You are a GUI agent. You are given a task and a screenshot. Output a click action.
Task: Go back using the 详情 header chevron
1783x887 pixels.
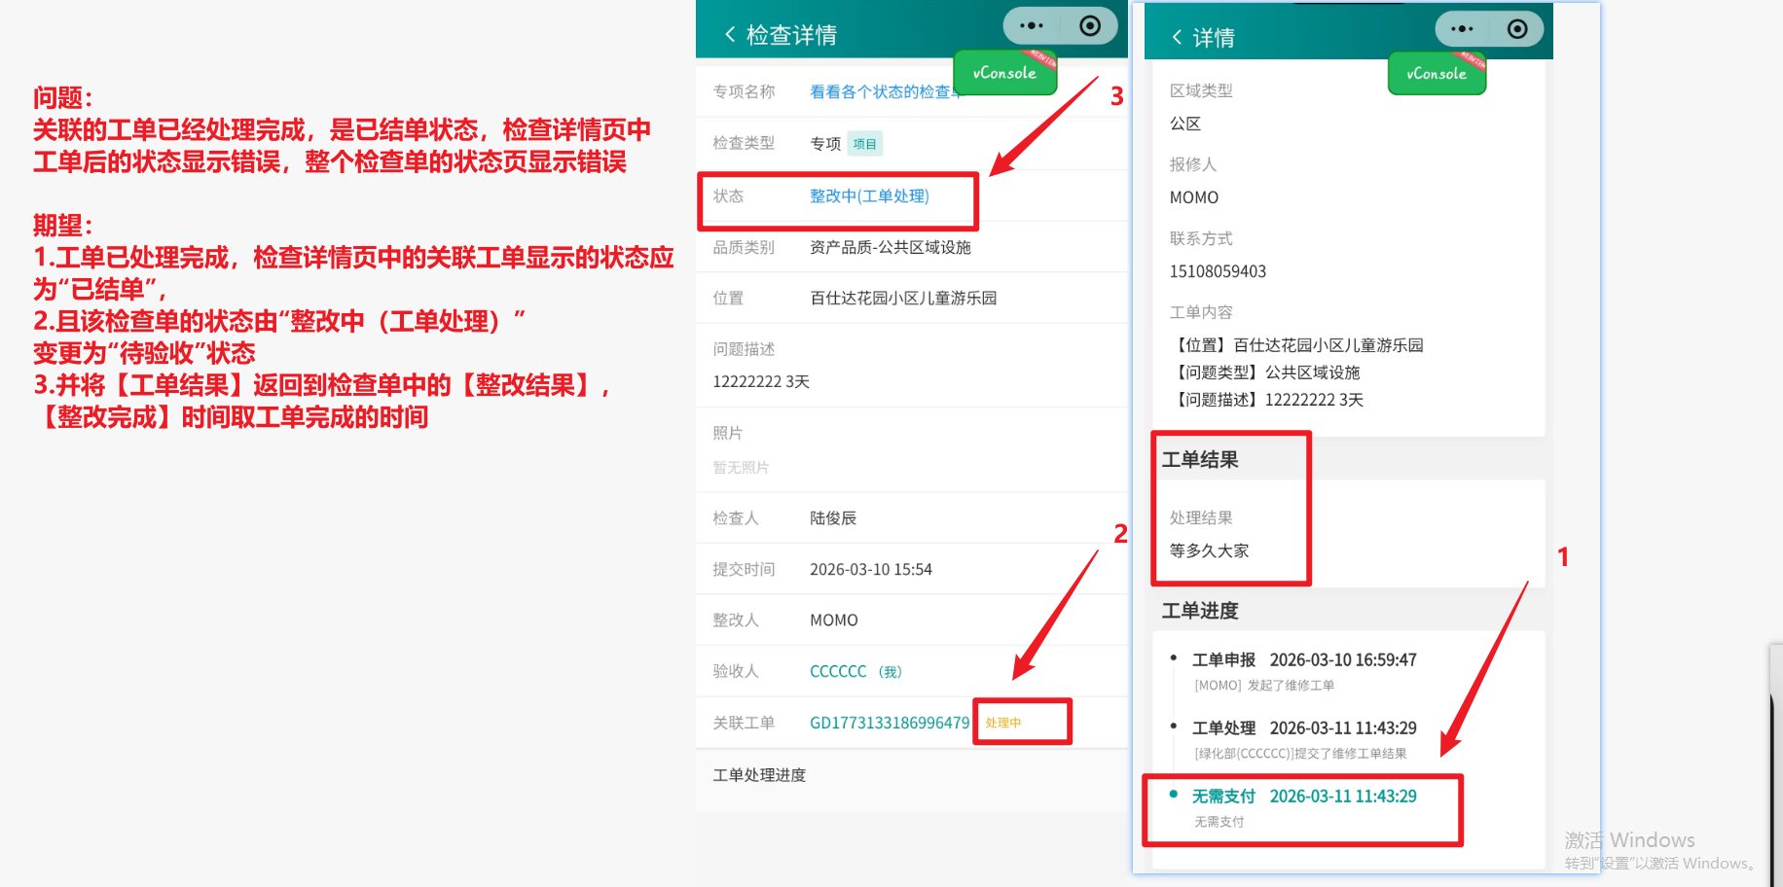click(1177, 37)
